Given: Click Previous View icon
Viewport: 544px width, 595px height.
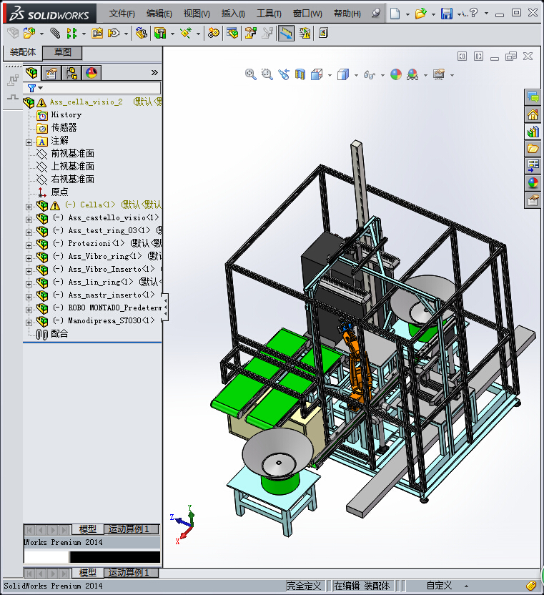Looking at the screenshot, I should click(x=283, y=74).
